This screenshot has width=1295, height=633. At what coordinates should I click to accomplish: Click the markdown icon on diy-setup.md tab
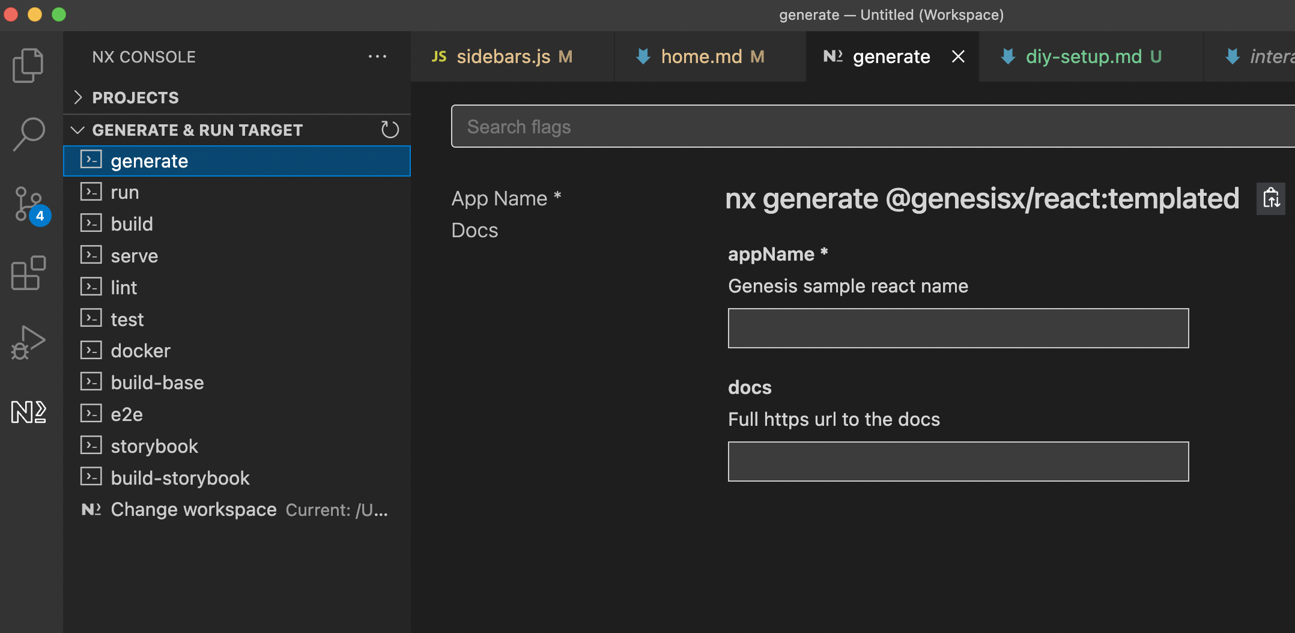point(1008,56)
